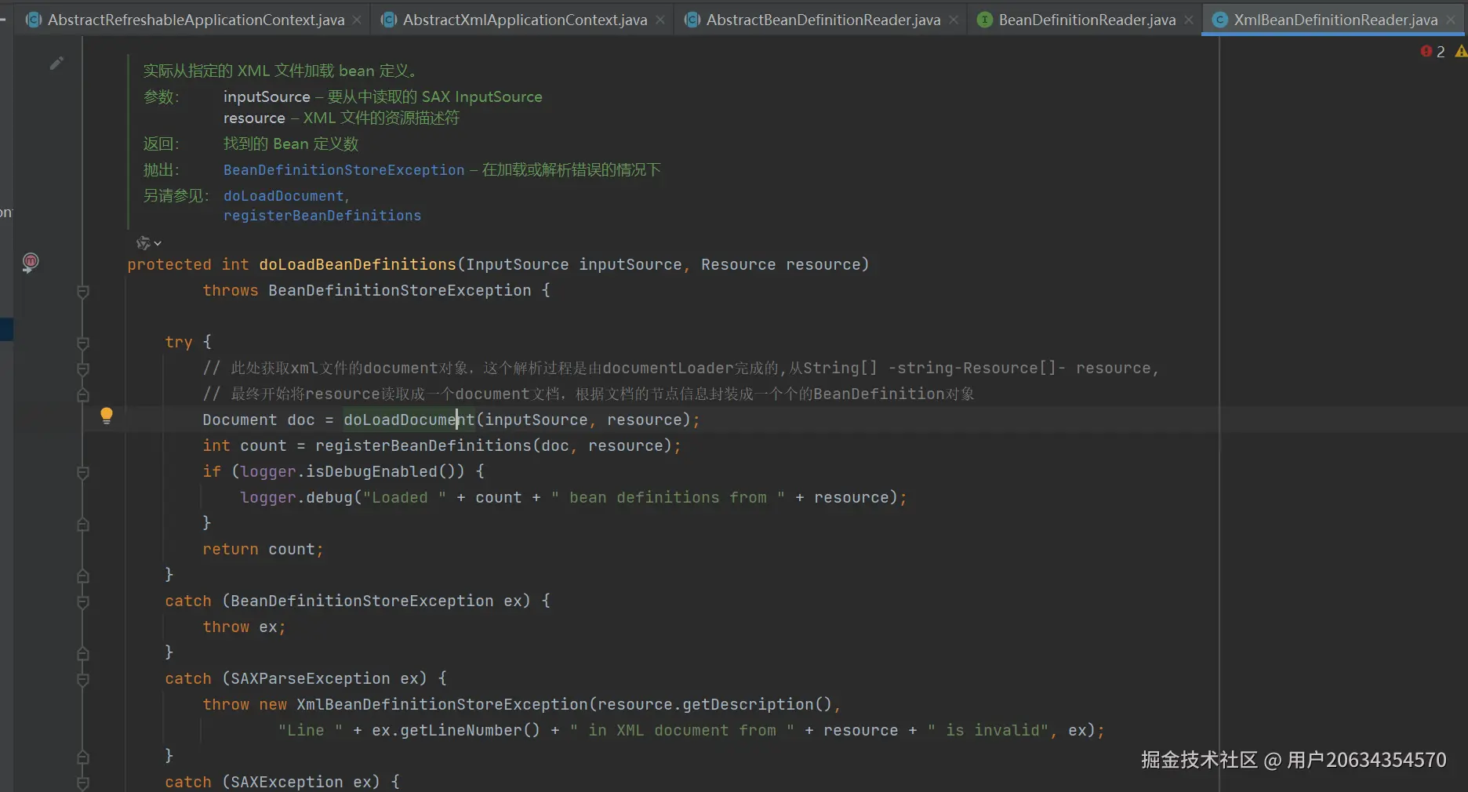Click the Document type in the doc declaration
The width and height of the screenshot is (1468, 792).
(x=240, y=420)
